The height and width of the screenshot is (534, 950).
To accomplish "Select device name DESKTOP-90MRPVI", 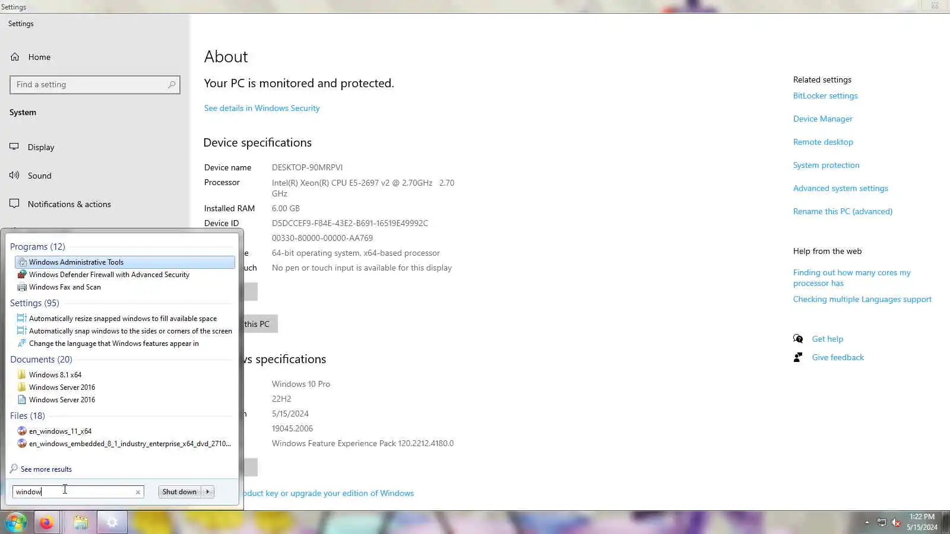I will (x=307, y=167).
